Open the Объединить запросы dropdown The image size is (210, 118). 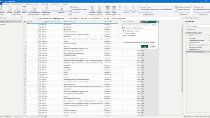(191, 7)
